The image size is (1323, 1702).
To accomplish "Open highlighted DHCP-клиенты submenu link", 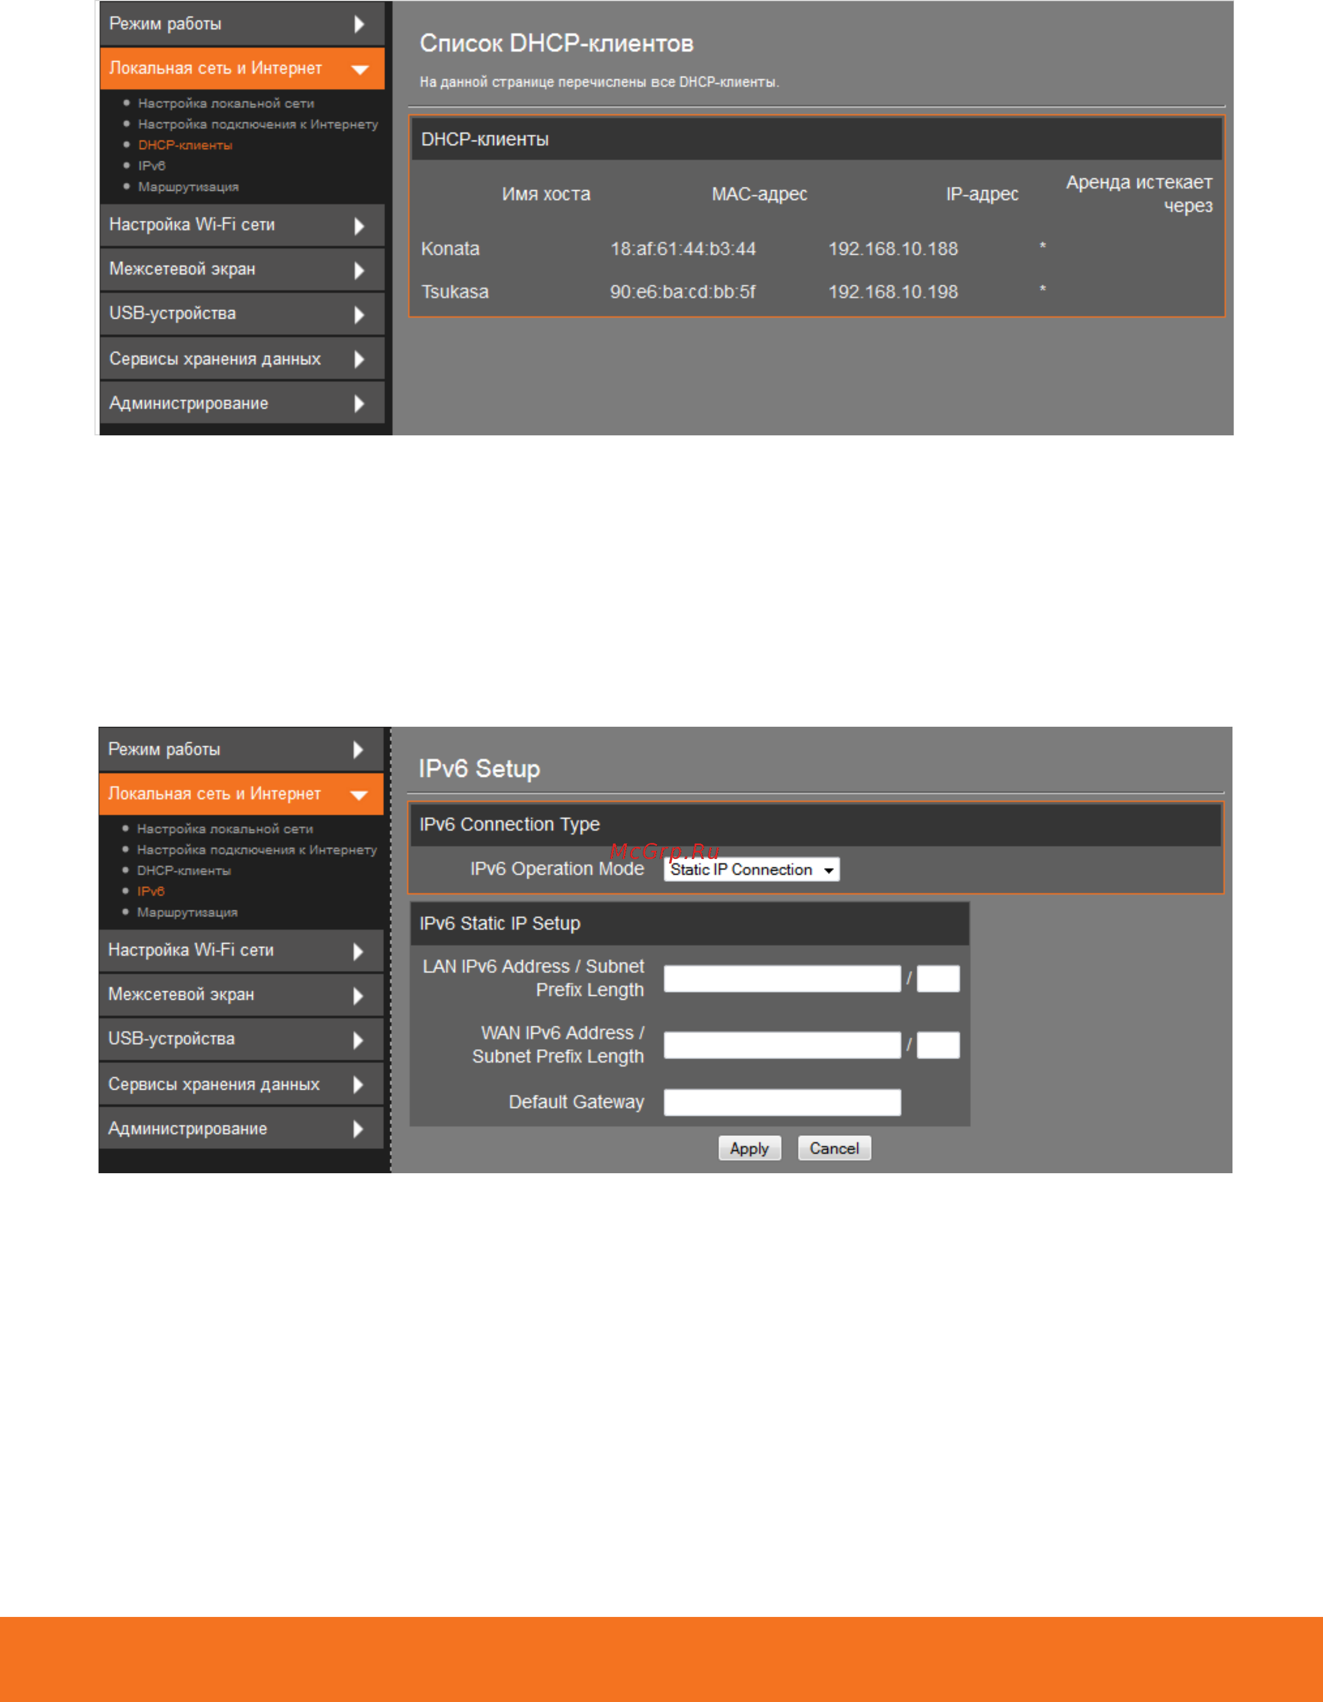I will [x=186, y=145].
